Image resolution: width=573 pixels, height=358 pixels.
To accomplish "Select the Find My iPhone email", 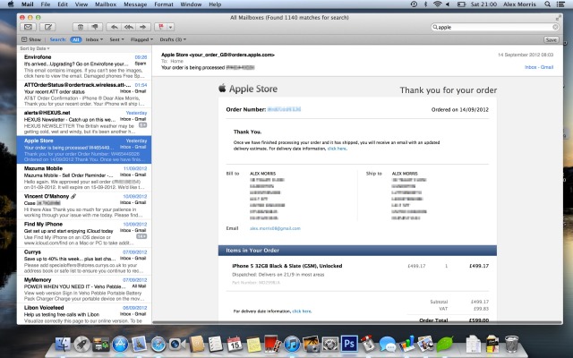I will pyautogui.click(x=84, y=234).
